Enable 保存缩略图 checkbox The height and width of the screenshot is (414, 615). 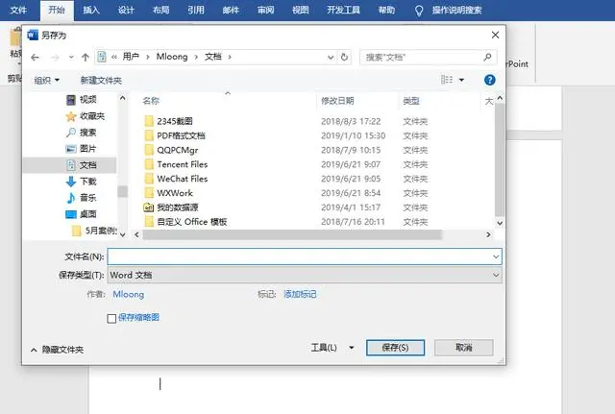tap(111, 318)
